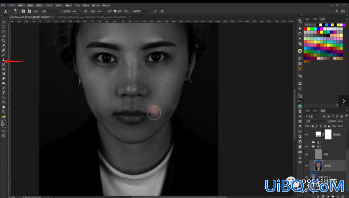Toggle Quick Mask mode icon
This screenshot has width=349, height=198.
click(x=3, y=131)
